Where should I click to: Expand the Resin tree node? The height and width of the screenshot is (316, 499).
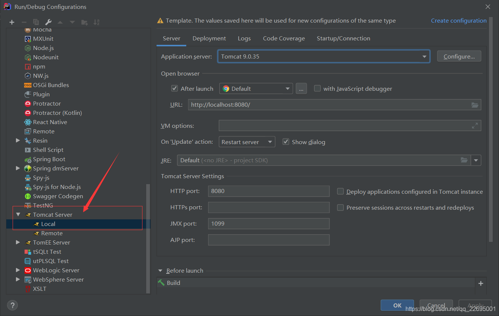pyautogui.click(x=18, y=140)
